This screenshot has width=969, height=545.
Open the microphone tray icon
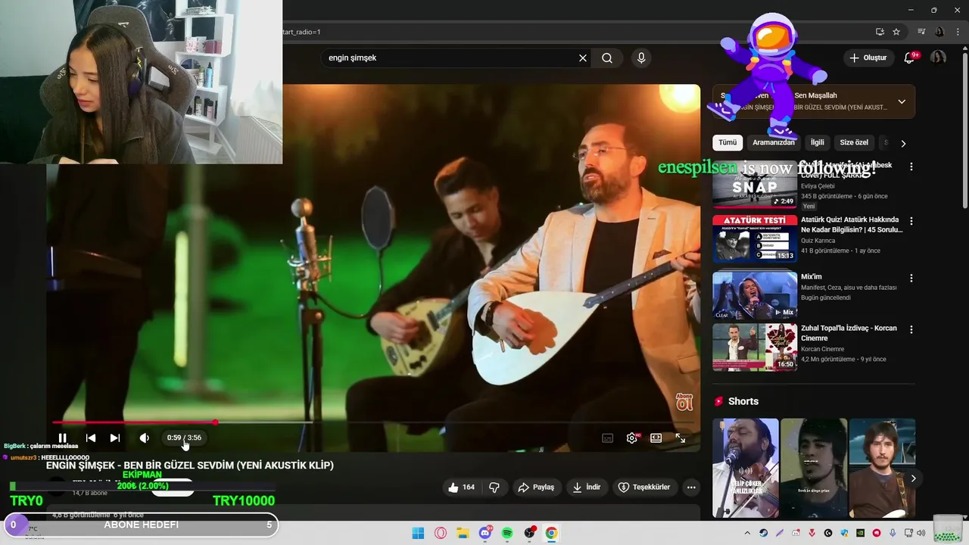(x=893, y=533)
